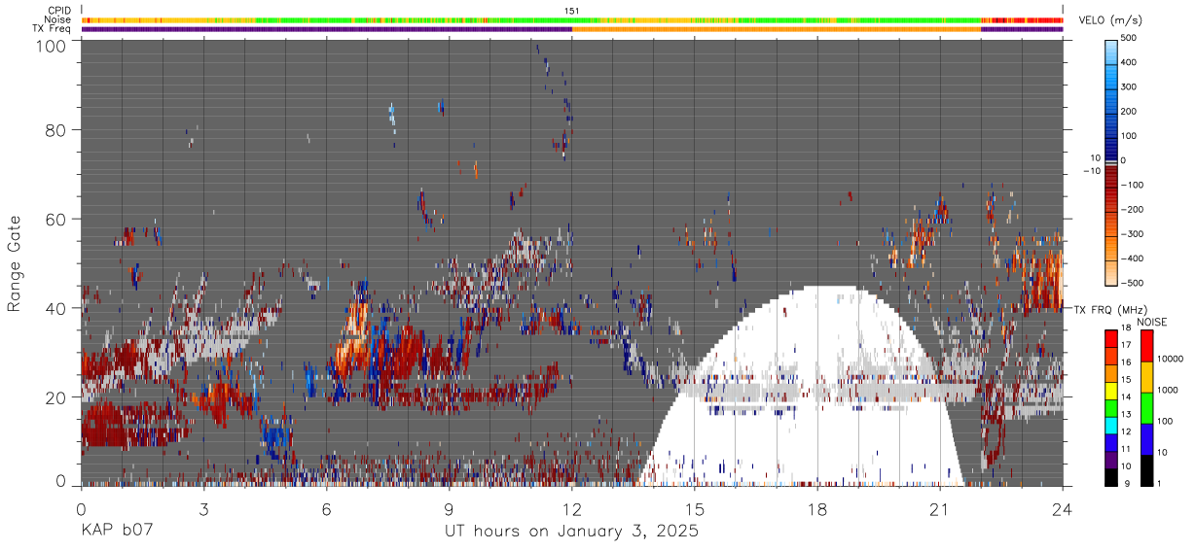Click the y-axis tick label 20

[57, 396]
